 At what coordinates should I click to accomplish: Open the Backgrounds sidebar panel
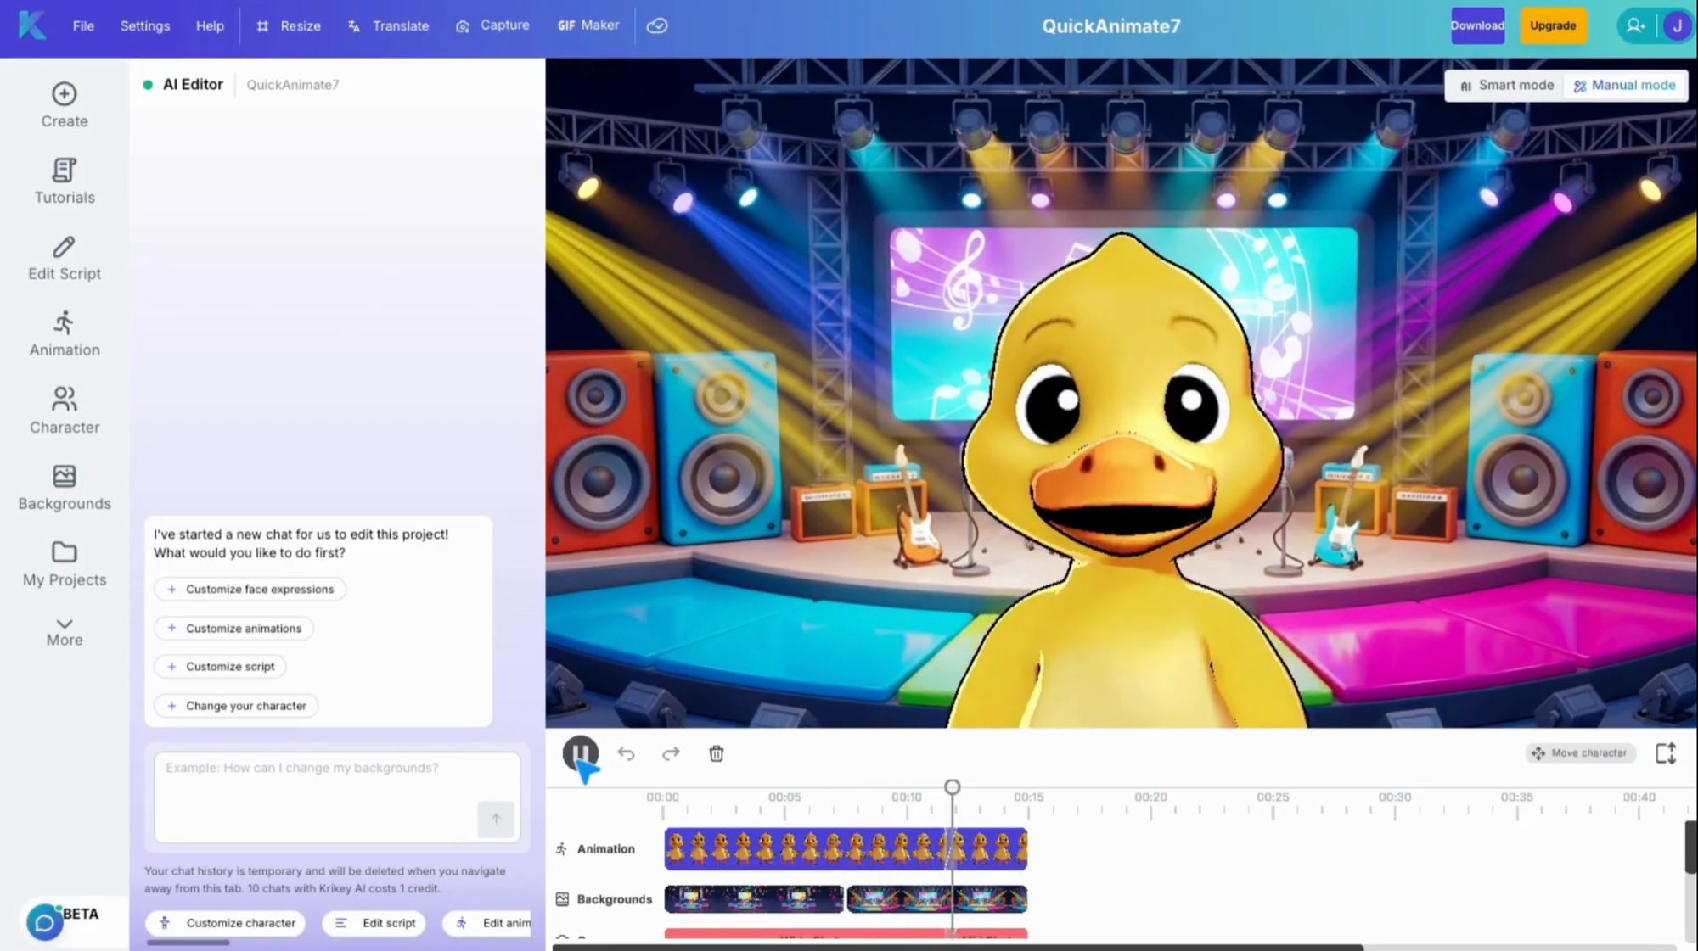[x=65, y=487]
